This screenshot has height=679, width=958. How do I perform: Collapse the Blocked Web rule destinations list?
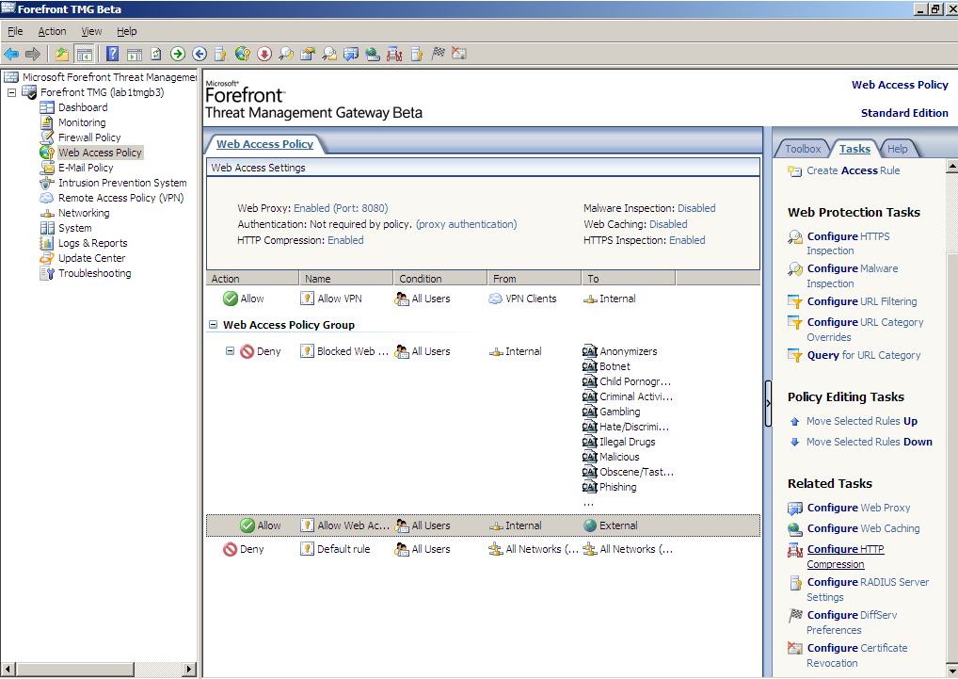pos(230,351)
